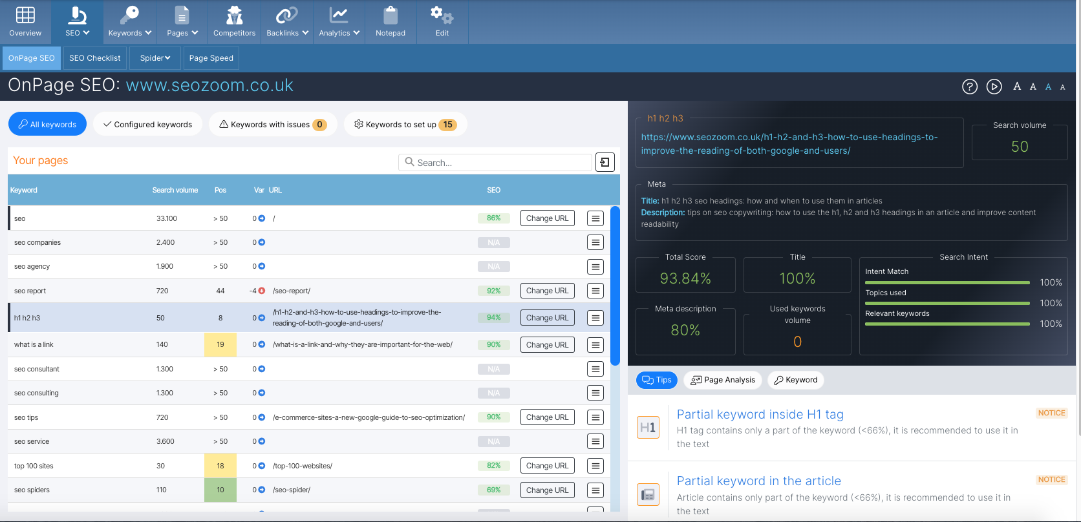The image size is (1081, 522).
Task: Click the variation arrow icon in seo row
Action: tap(262, 218)
